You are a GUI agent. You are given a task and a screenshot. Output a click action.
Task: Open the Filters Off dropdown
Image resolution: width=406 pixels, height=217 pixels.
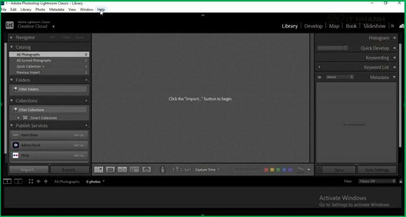[x=376, y=181]
